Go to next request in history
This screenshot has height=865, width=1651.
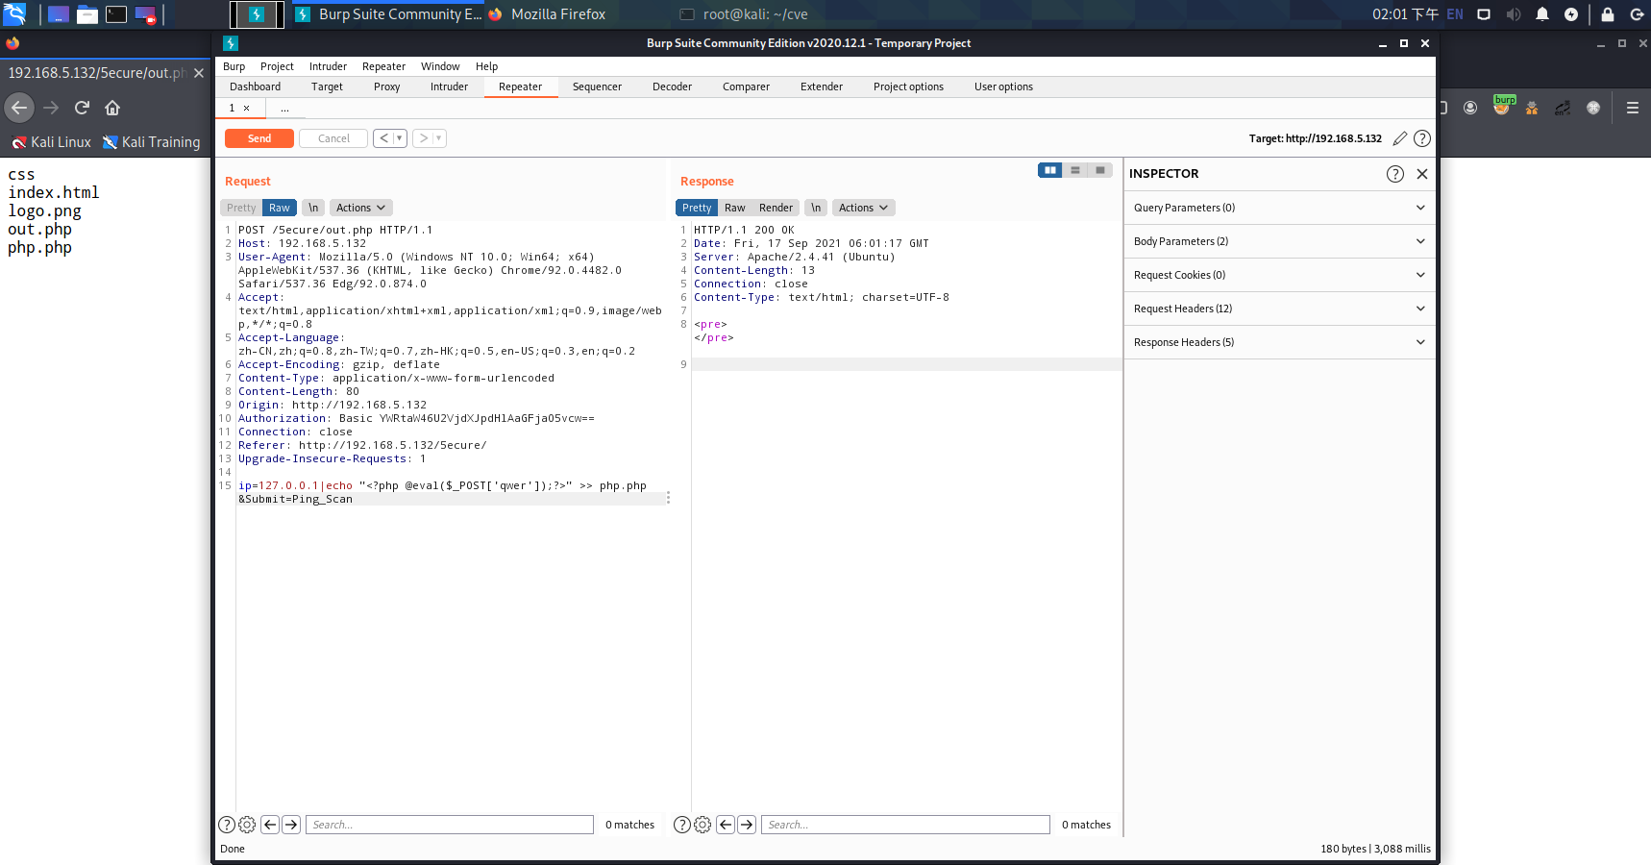[x=423, y=138]
